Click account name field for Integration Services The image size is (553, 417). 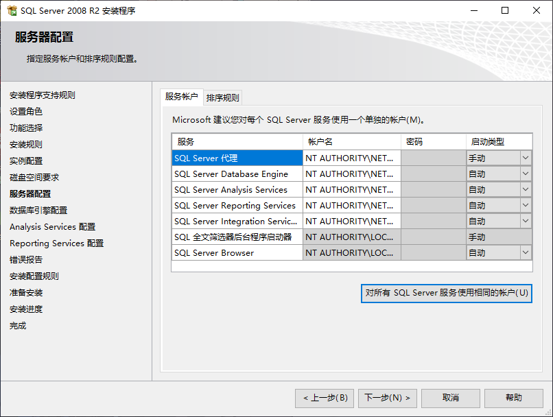351,221
